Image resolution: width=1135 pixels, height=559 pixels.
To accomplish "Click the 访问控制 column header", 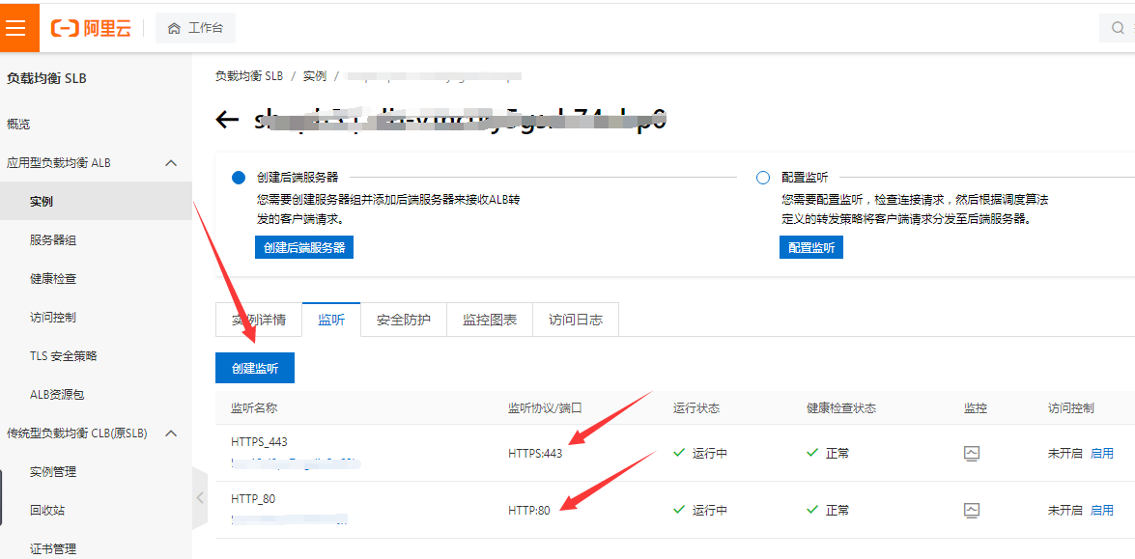I will click(x=1071, y=408).
